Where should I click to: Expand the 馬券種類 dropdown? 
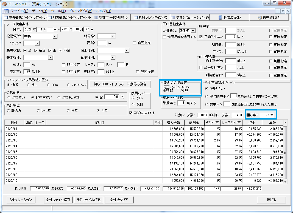click(x=193, y=31)
